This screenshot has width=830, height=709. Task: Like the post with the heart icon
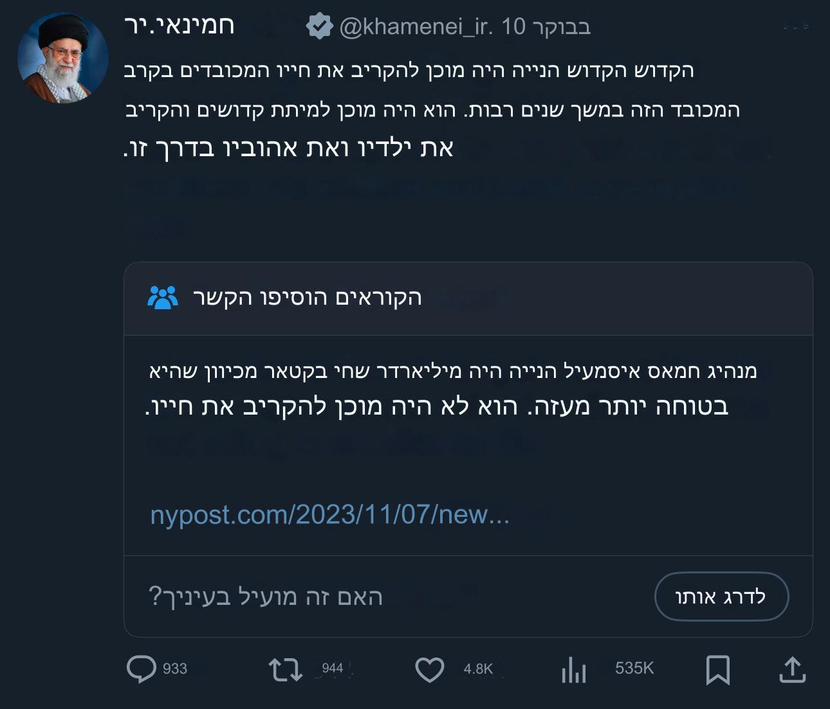429,670
